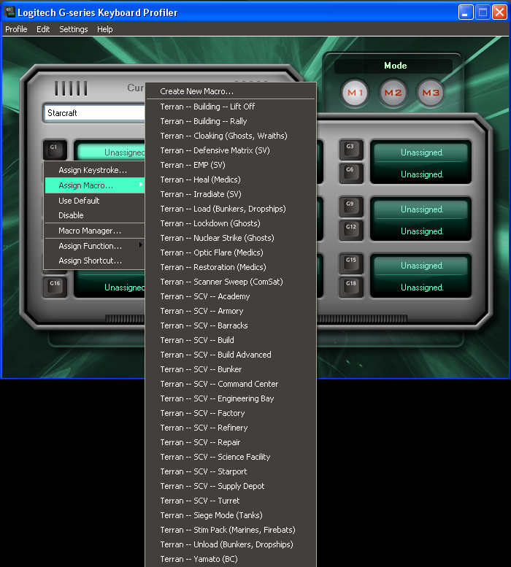
Task: Click the Unassigned button beside G12
Action: pyautogui.click(x=421, y=231)
